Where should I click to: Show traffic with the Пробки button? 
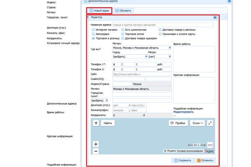click(178, 123)
